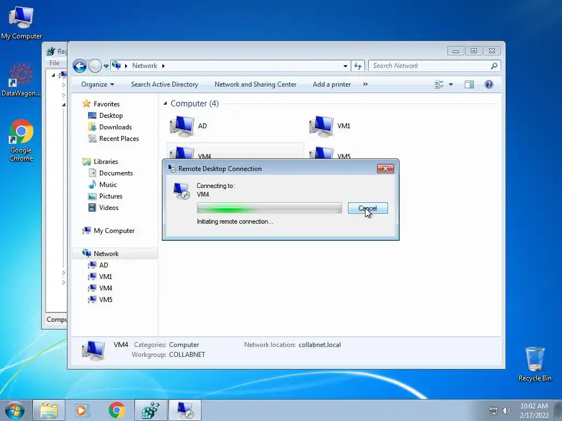Open the Organize menu

point(98,84)
